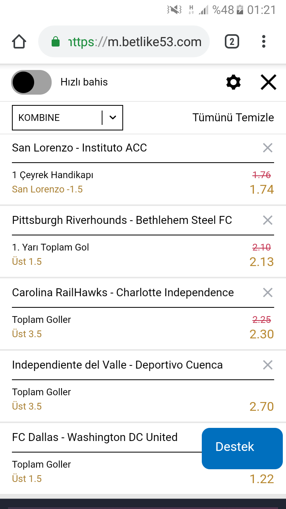Tap the 2.13 odds for Üst 1.5
Image resolution: width=286 pixels, height=509 pixels.
[x=262, y=262]
